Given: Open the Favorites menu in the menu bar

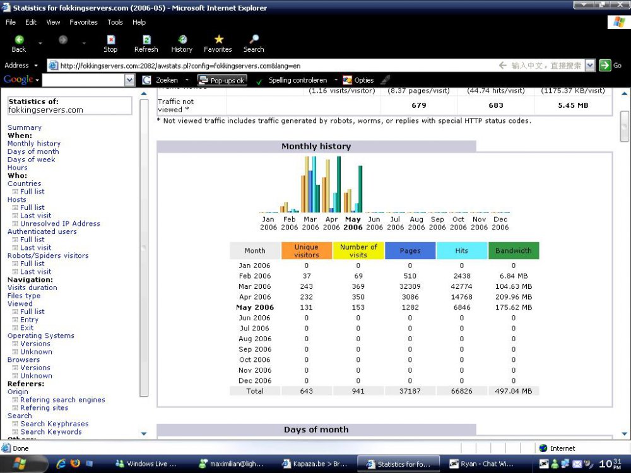Looking at the screenshot, I should tap(83, 22).
